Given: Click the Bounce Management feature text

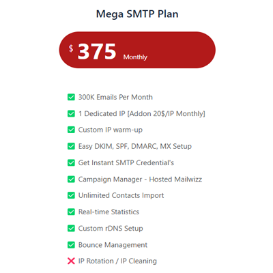Looking at the screenshot, I should click(113, 245).
